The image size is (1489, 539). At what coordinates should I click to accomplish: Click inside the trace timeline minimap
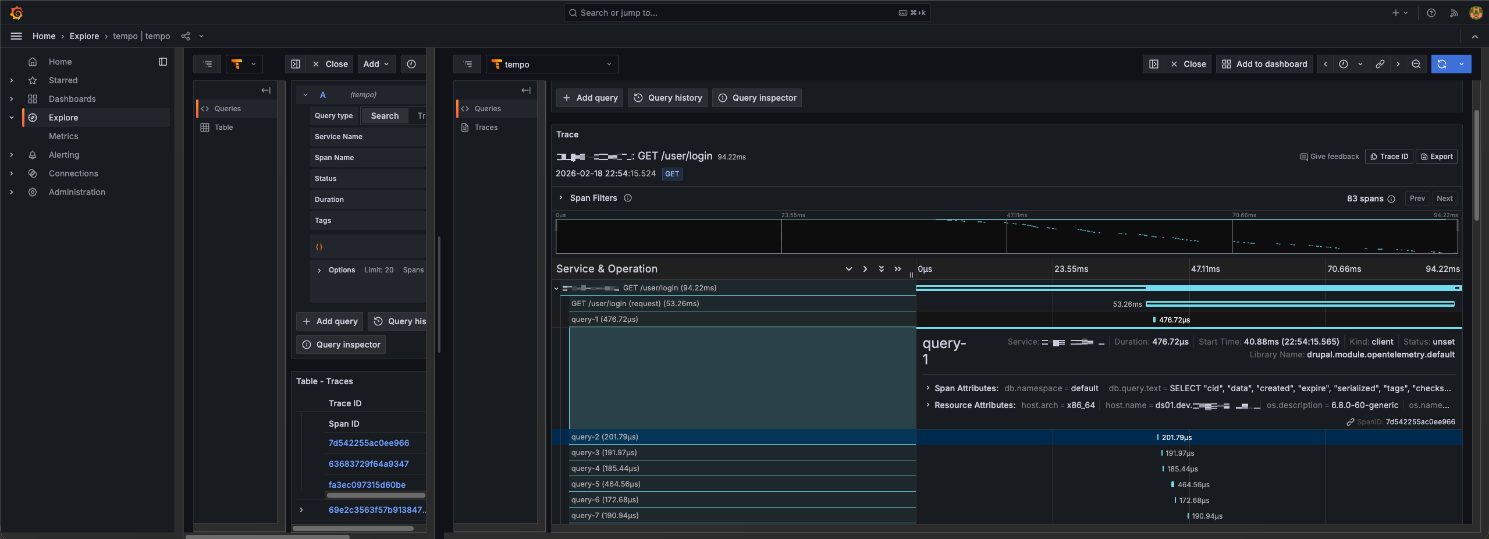[x=1007, y=236]
